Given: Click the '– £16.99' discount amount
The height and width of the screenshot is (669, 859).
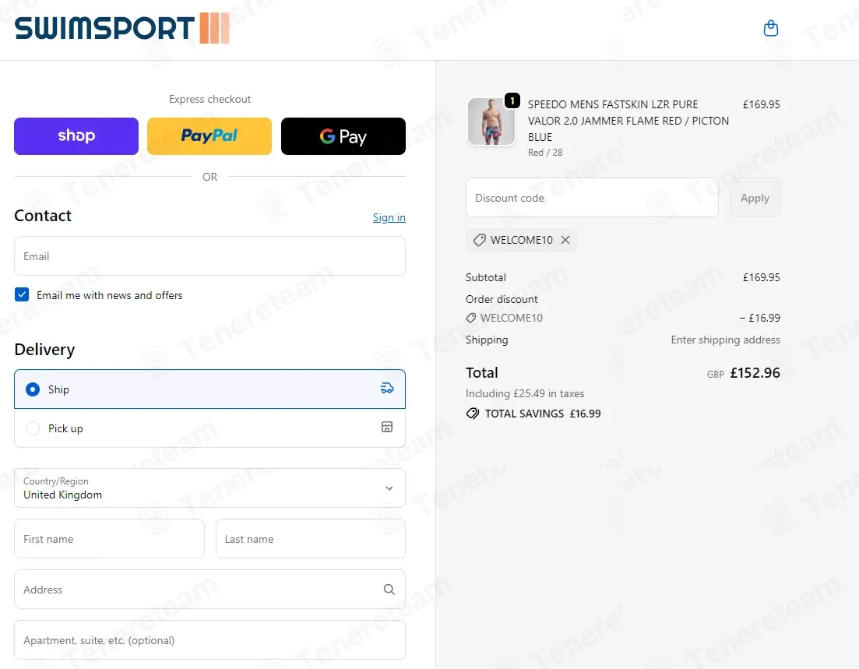Looking at the screenshot, I should [760, 318].
